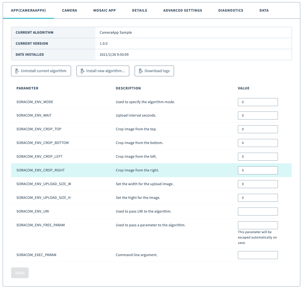Click 'Used to pass URI to the algorithm.' text
The height and width of the screenshot is (288, 303).
tap(144, 211)
